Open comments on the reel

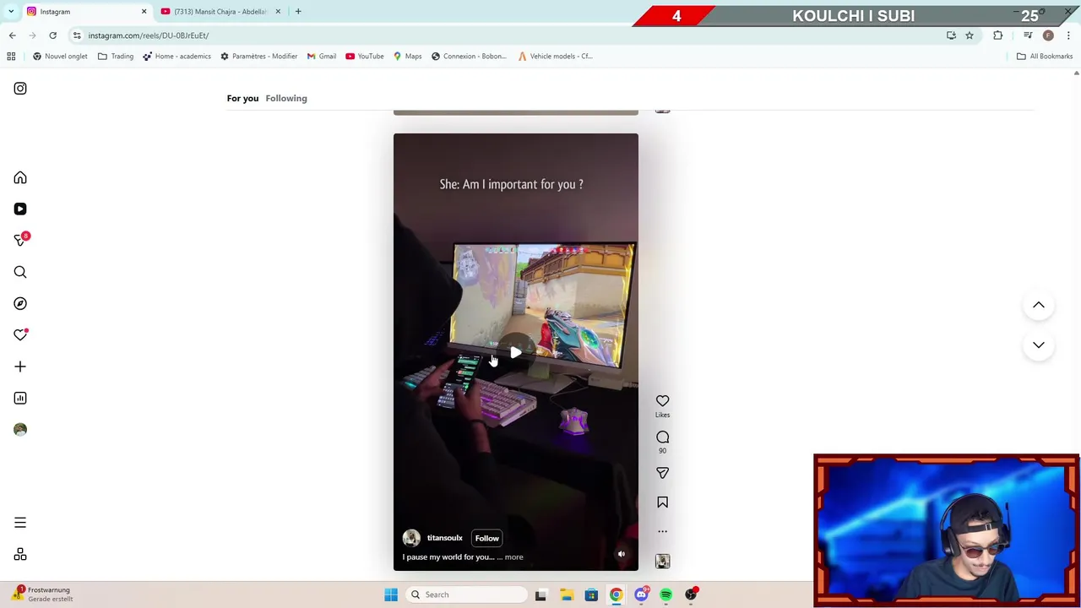662,437
